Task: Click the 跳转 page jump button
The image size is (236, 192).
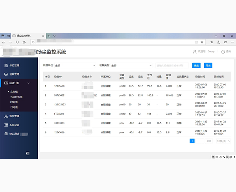Action: (209, 141)
